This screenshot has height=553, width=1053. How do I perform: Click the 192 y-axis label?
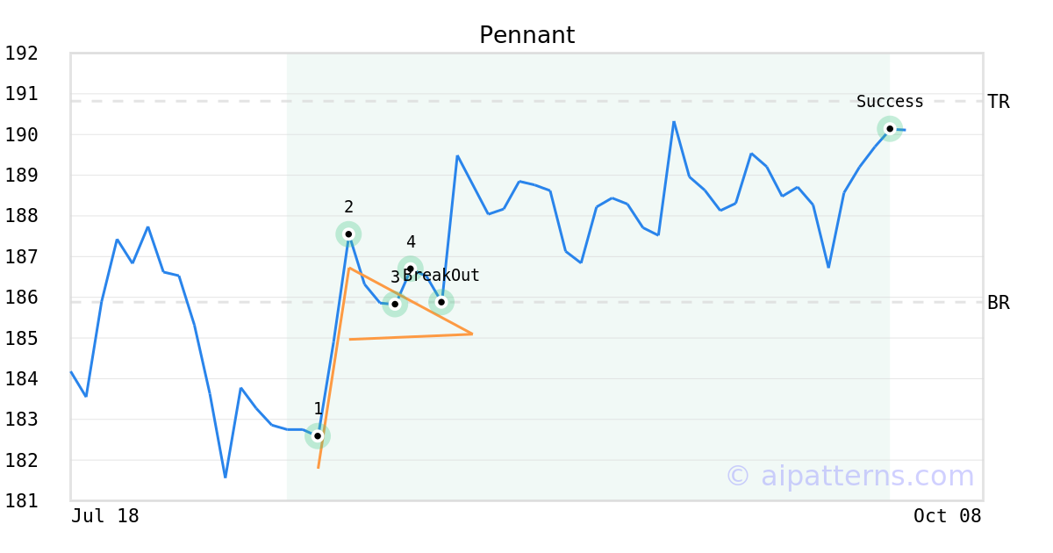pyautogui.click(x=21, y=54)
